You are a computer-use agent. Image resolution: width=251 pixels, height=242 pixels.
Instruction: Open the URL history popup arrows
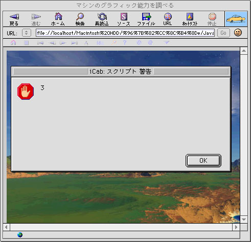[x=27, y=33]
